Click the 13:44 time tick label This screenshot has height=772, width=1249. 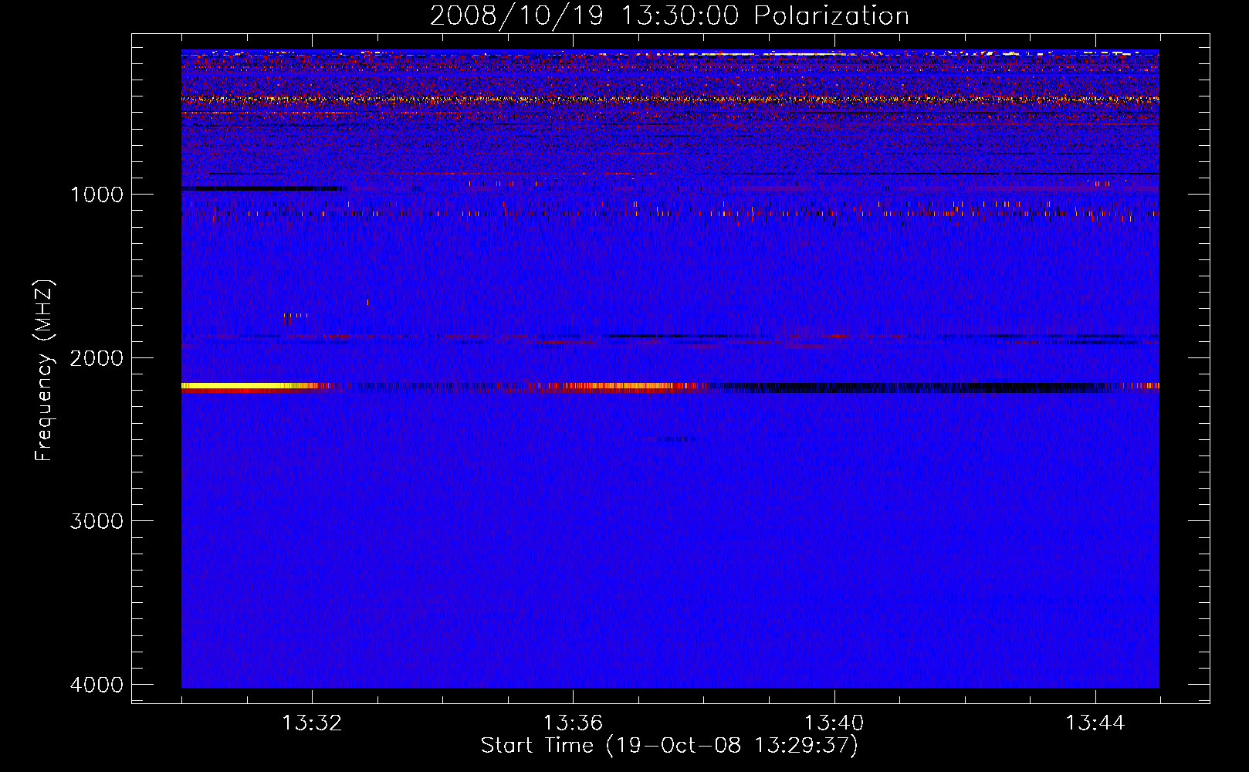click(1095, 723)
